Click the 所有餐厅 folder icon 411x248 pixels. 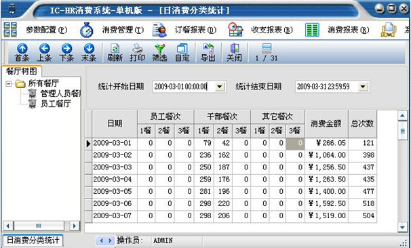[20, 84]
